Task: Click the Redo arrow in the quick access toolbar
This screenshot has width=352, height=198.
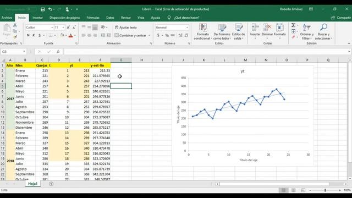Action: coord(59,9)
